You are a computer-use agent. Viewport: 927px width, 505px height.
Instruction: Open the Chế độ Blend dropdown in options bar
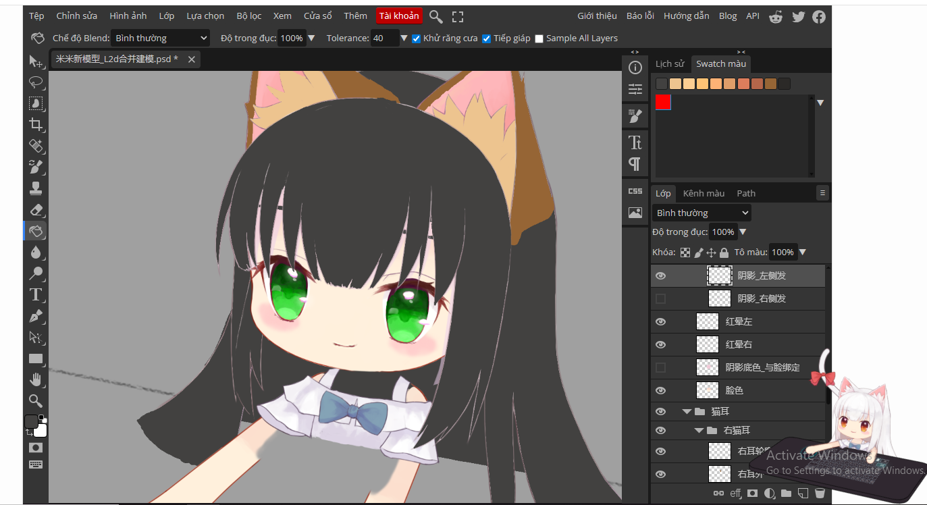pyautogui.click(x=161, y=38)
